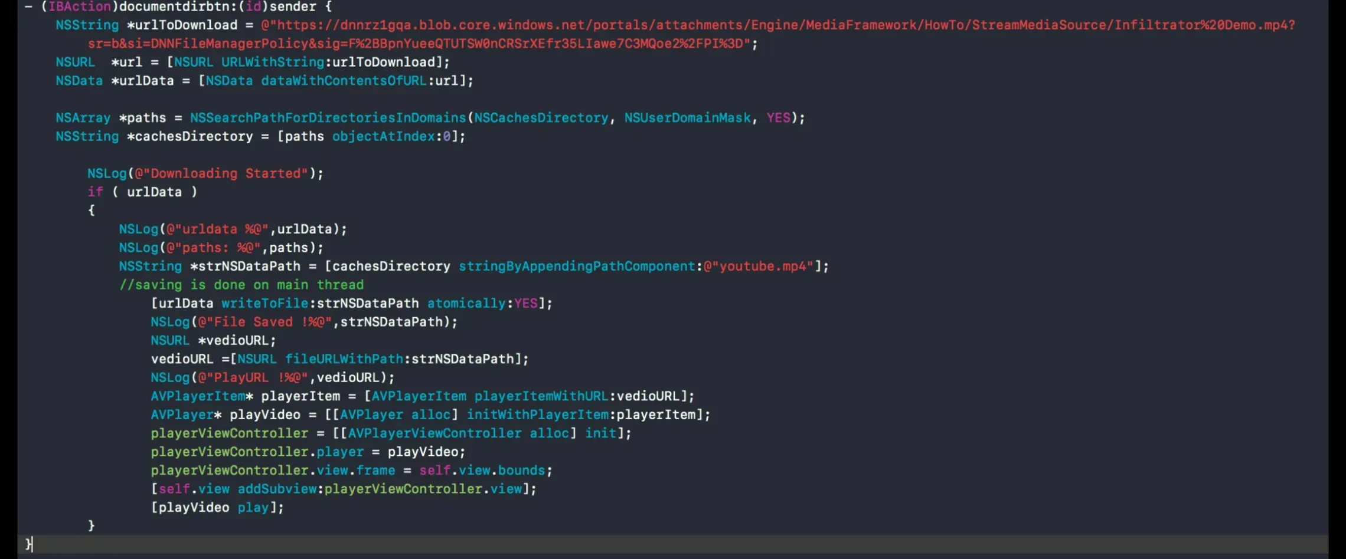Click the NSUserDomainMask argument

point(687,118)
